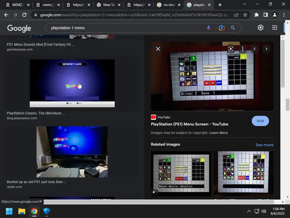Image resolution: width=290 pixels, height=218 pixels.
Task: Click the browser forward arrow
Action: (x=15, y=15)
